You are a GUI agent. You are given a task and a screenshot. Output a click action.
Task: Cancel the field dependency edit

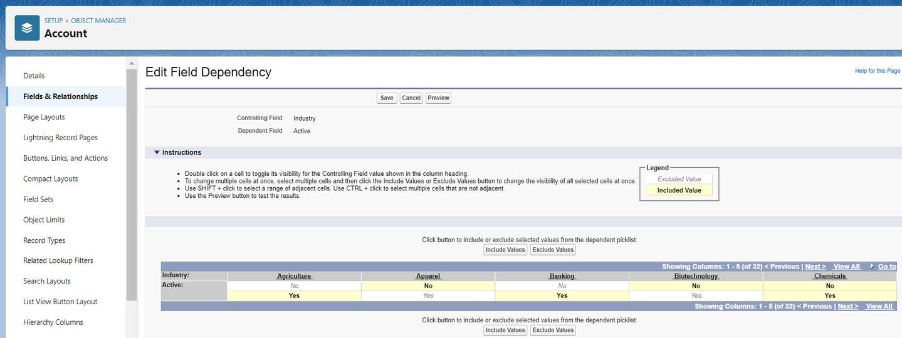tap(411, 98)
